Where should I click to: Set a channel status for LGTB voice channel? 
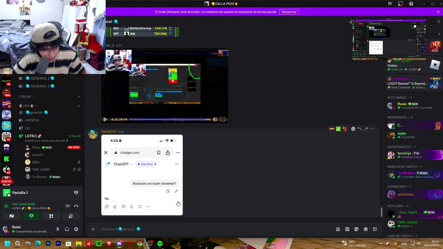pyautogui.click(x=46, y=141)
